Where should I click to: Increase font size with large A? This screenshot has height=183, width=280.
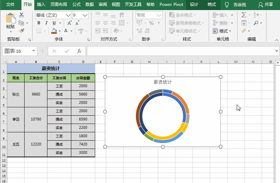pos(70,23)
